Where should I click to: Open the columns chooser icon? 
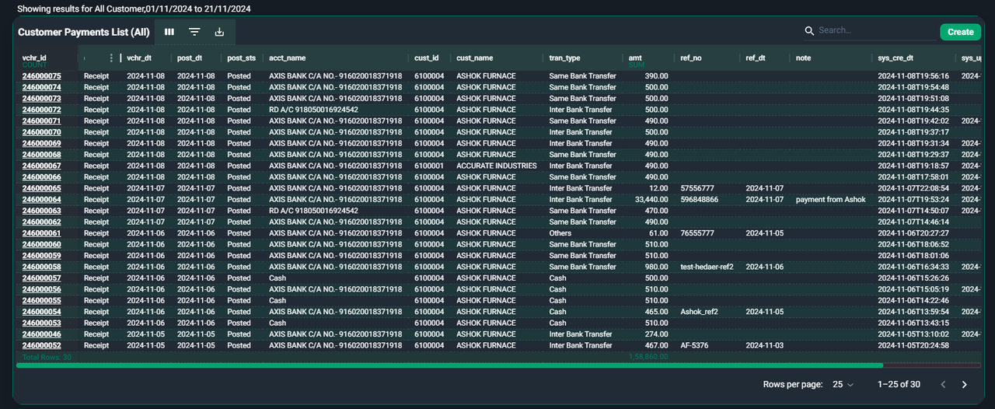tap(169, 32)
